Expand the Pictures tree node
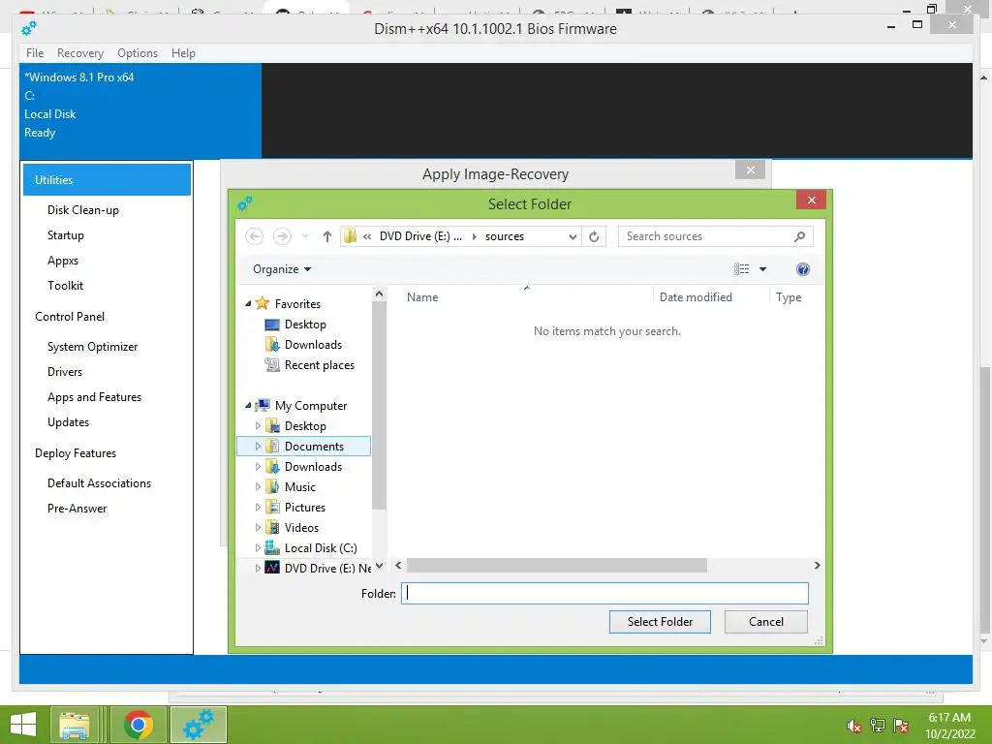 pos(258,508)
